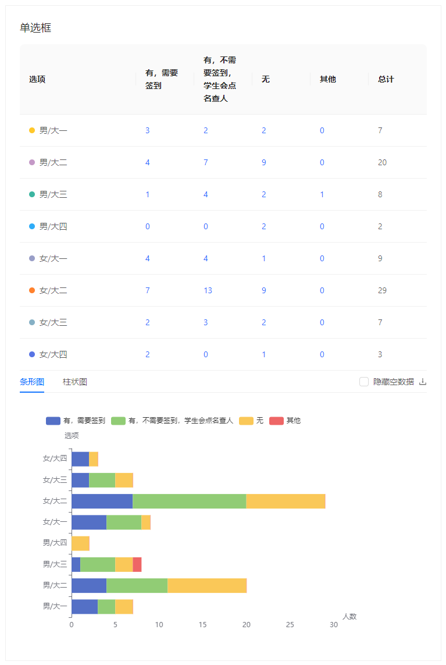Open the 女/大三 不需要签到 count 3

[206, 322]
